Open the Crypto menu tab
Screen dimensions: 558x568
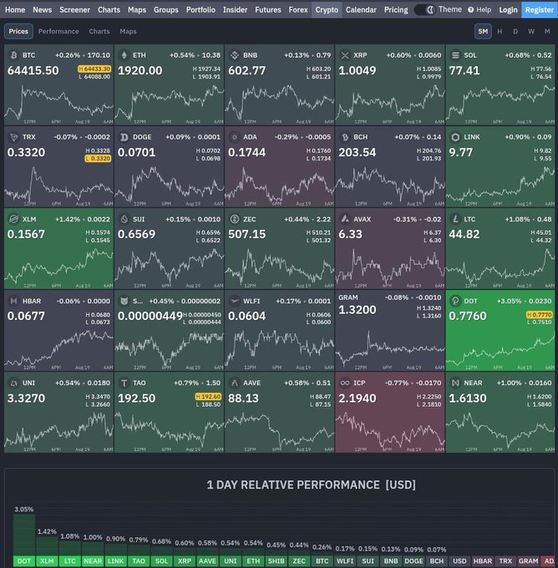point(327,10)
